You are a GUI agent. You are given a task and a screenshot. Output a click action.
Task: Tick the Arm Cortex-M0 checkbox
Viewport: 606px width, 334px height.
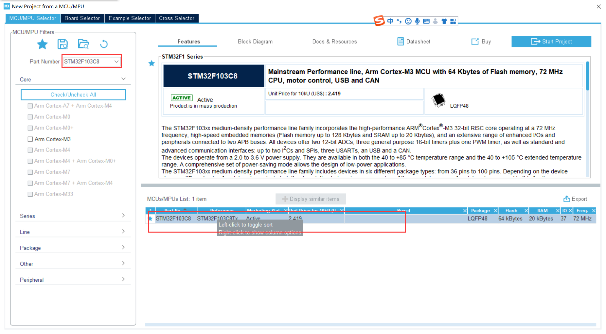point(30,117)
